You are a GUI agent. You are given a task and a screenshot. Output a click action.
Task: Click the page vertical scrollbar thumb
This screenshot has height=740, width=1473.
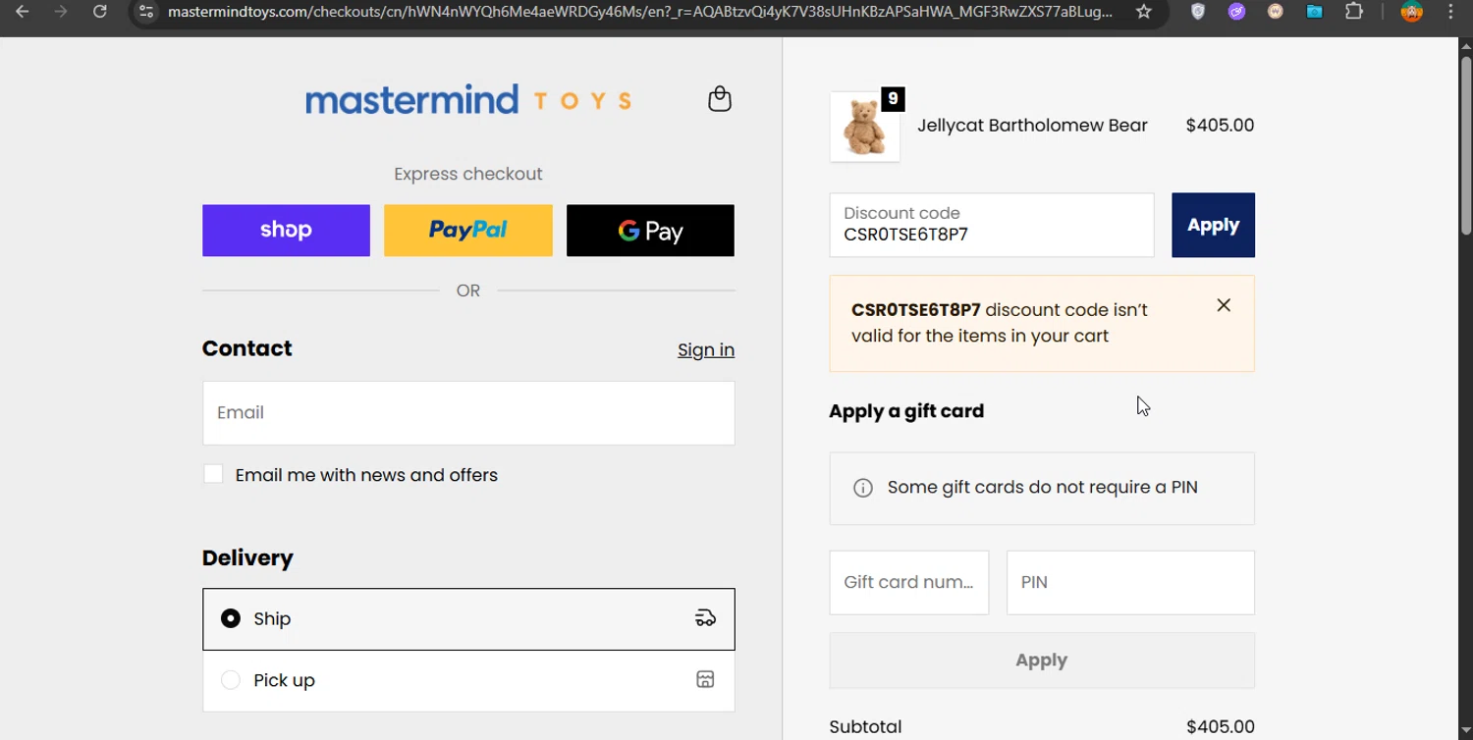(x=1465, y=145)
